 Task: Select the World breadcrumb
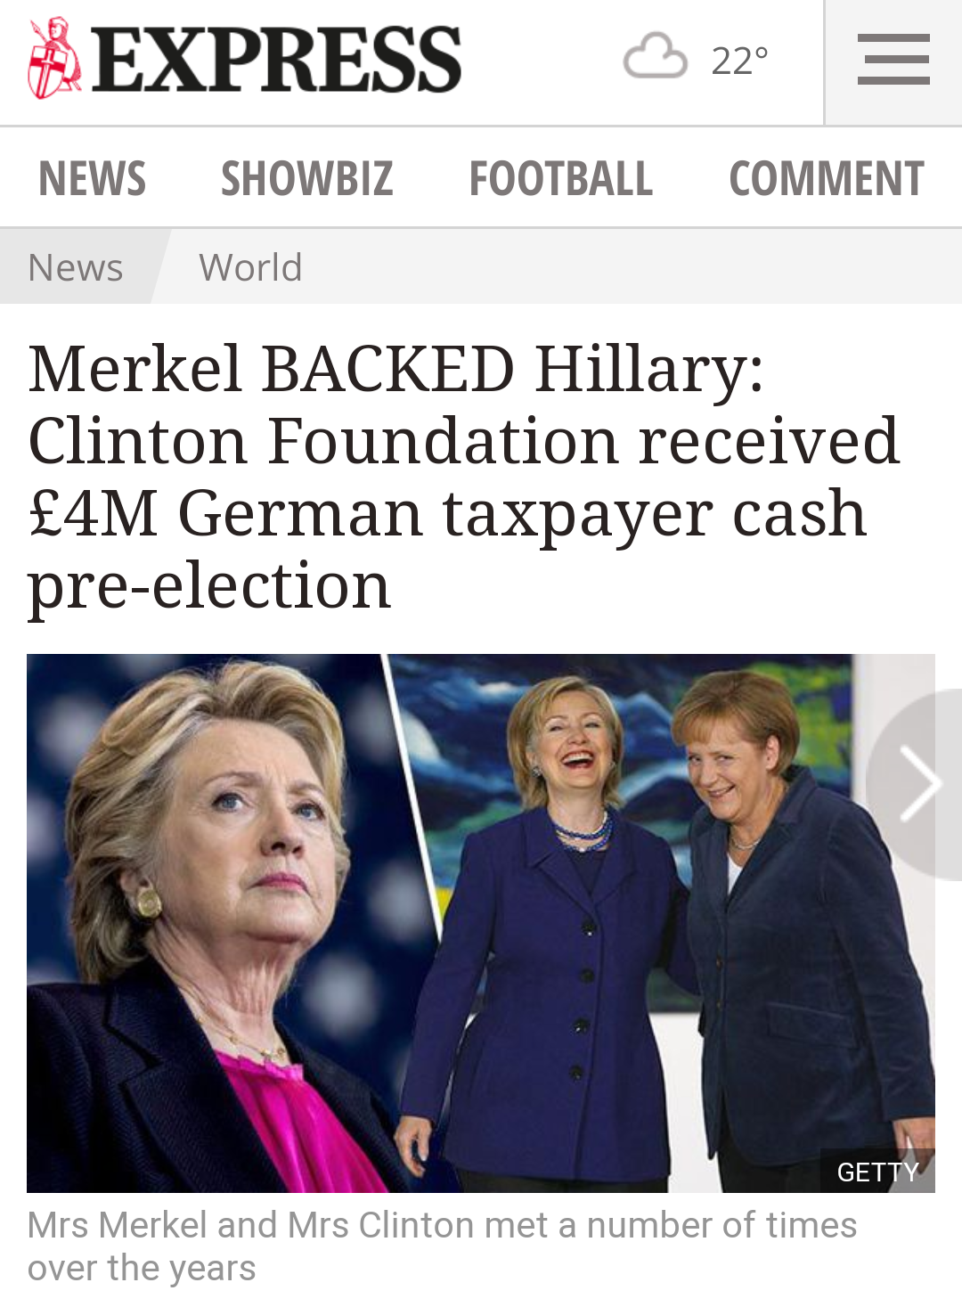pos(251,267)
